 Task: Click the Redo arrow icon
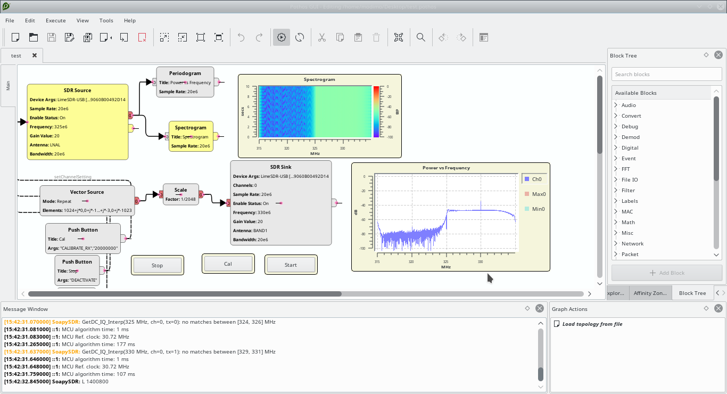coord(259,37)
